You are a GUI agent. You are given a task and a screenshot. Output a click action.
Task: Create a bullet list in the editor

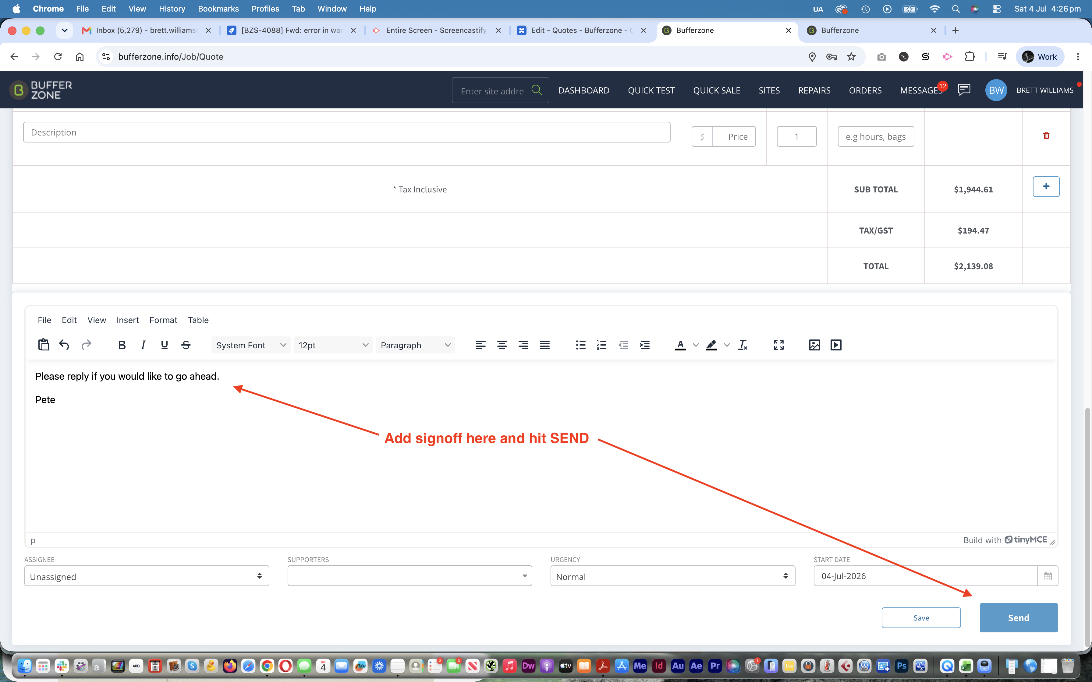point(580,345)
